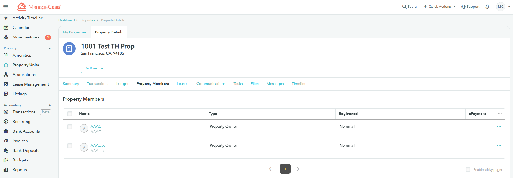513x178 pixels.
Task: Open Bank Accounts from the sidebar
Action: pyautogui.click(x=26, y=131)
